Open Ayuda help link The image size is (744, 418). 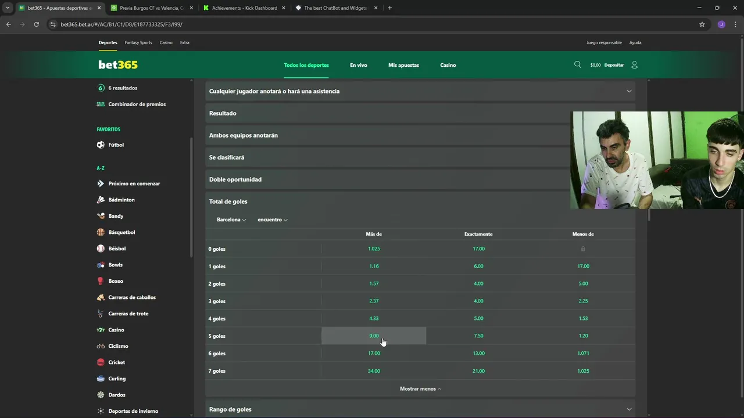[x=635, y=42]
